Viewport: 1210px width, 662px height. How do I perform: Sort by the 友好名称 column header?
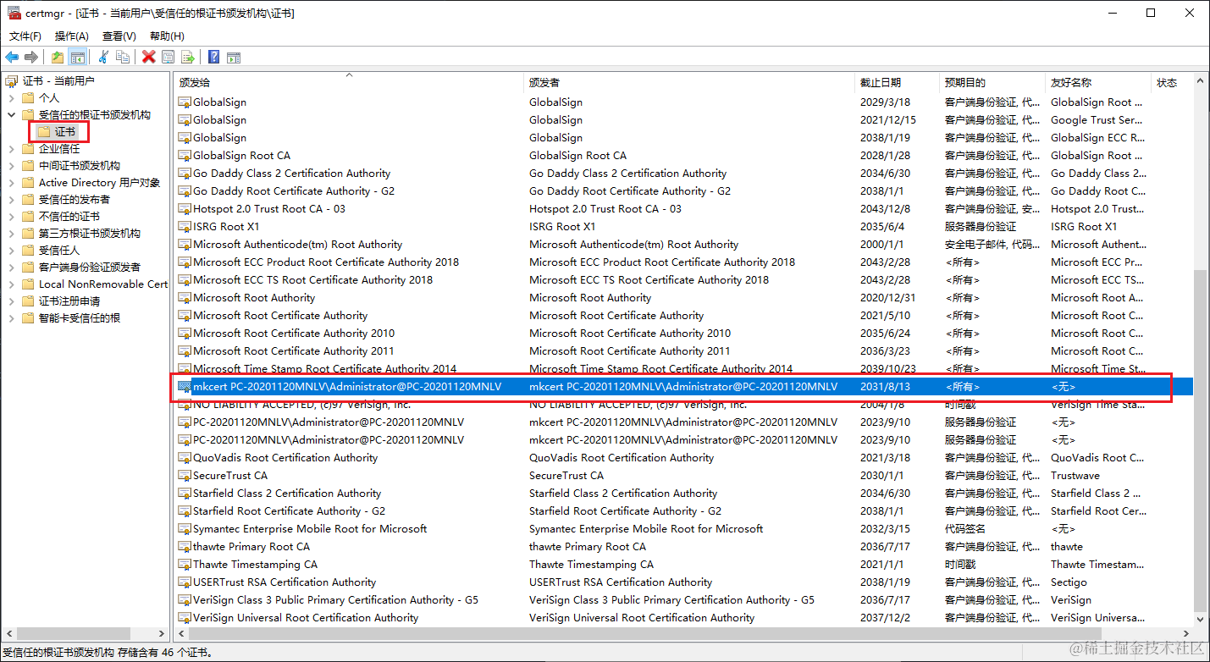tap(1098, 83)
